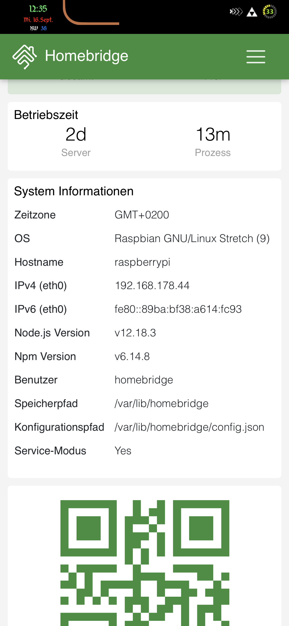Image resolution: width=289 pixels, height=626 pixels.
Task: Tap the IPv6 address value
Action: [178, 309]
